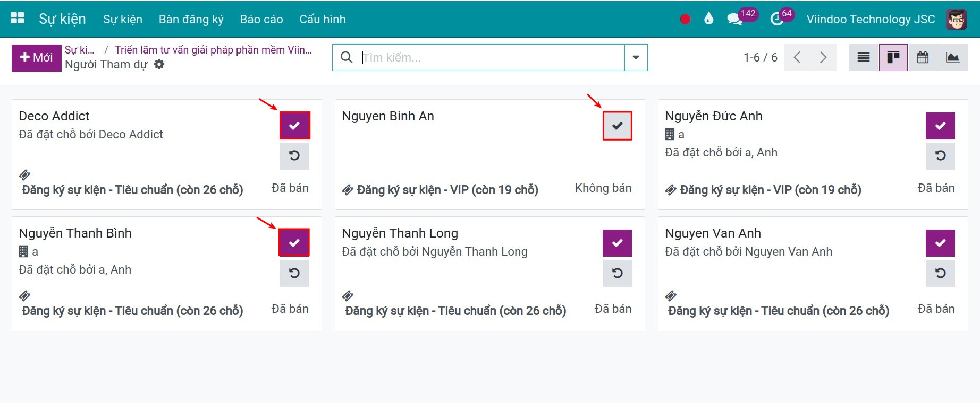This screenshot has height=403, width=980.
Task: Open the apps grid home menu
Action: [x=18, y=18]
